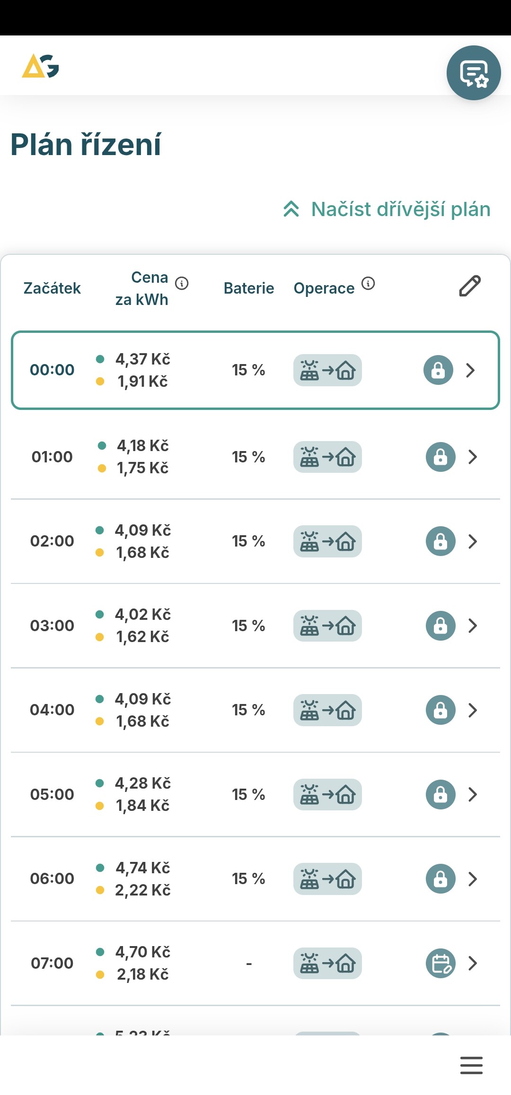Click solar-to-home operation icon at 02:00
Image resolution: width=511 pixels, height=1095 pixels.
[x=327, y=541]
